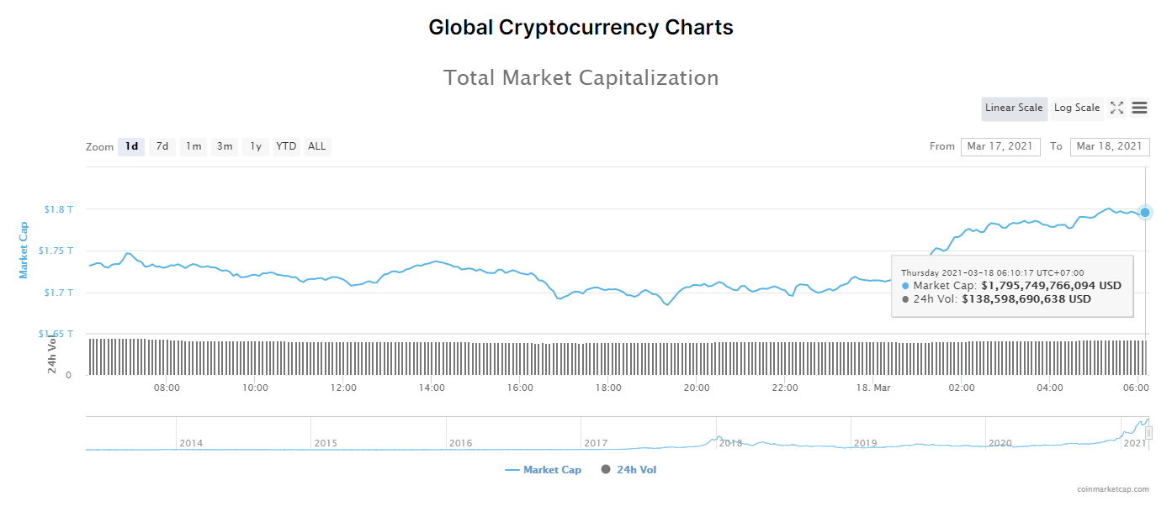
Task: Open the chart hamburger menu
Action: coord(1139,108)
